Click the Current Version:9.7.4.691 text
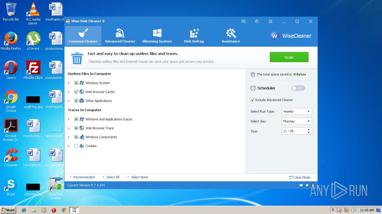This screenshot has width=382, height=214. (x=86, y=185)
